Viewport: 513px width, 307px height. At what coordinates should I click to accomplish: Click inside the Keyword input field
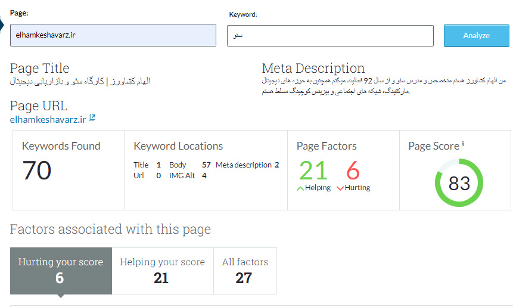coord(329,36)
